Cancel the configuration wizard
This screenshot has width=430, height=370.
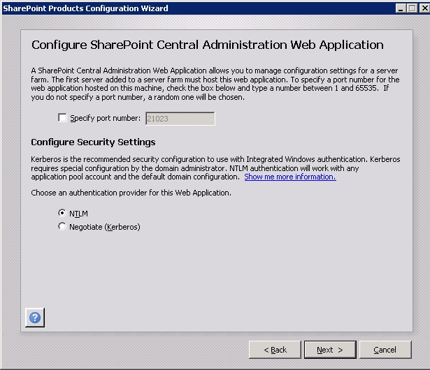[385, 350]
